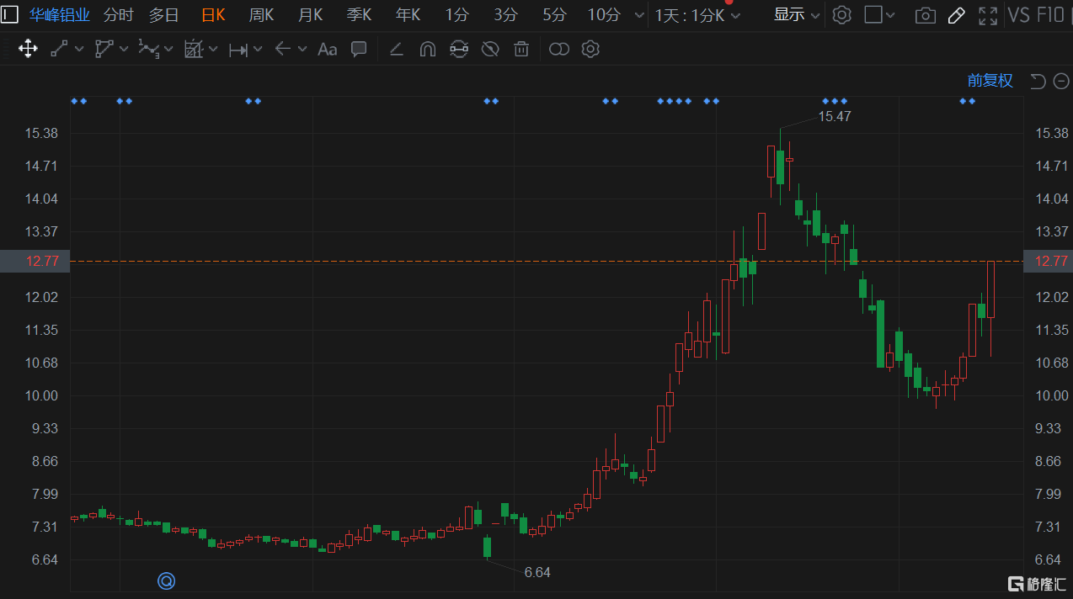Switch to the 多日 tab
Image resolution: width=1073 pixels, height=599 pixels.
click(164, 14)
